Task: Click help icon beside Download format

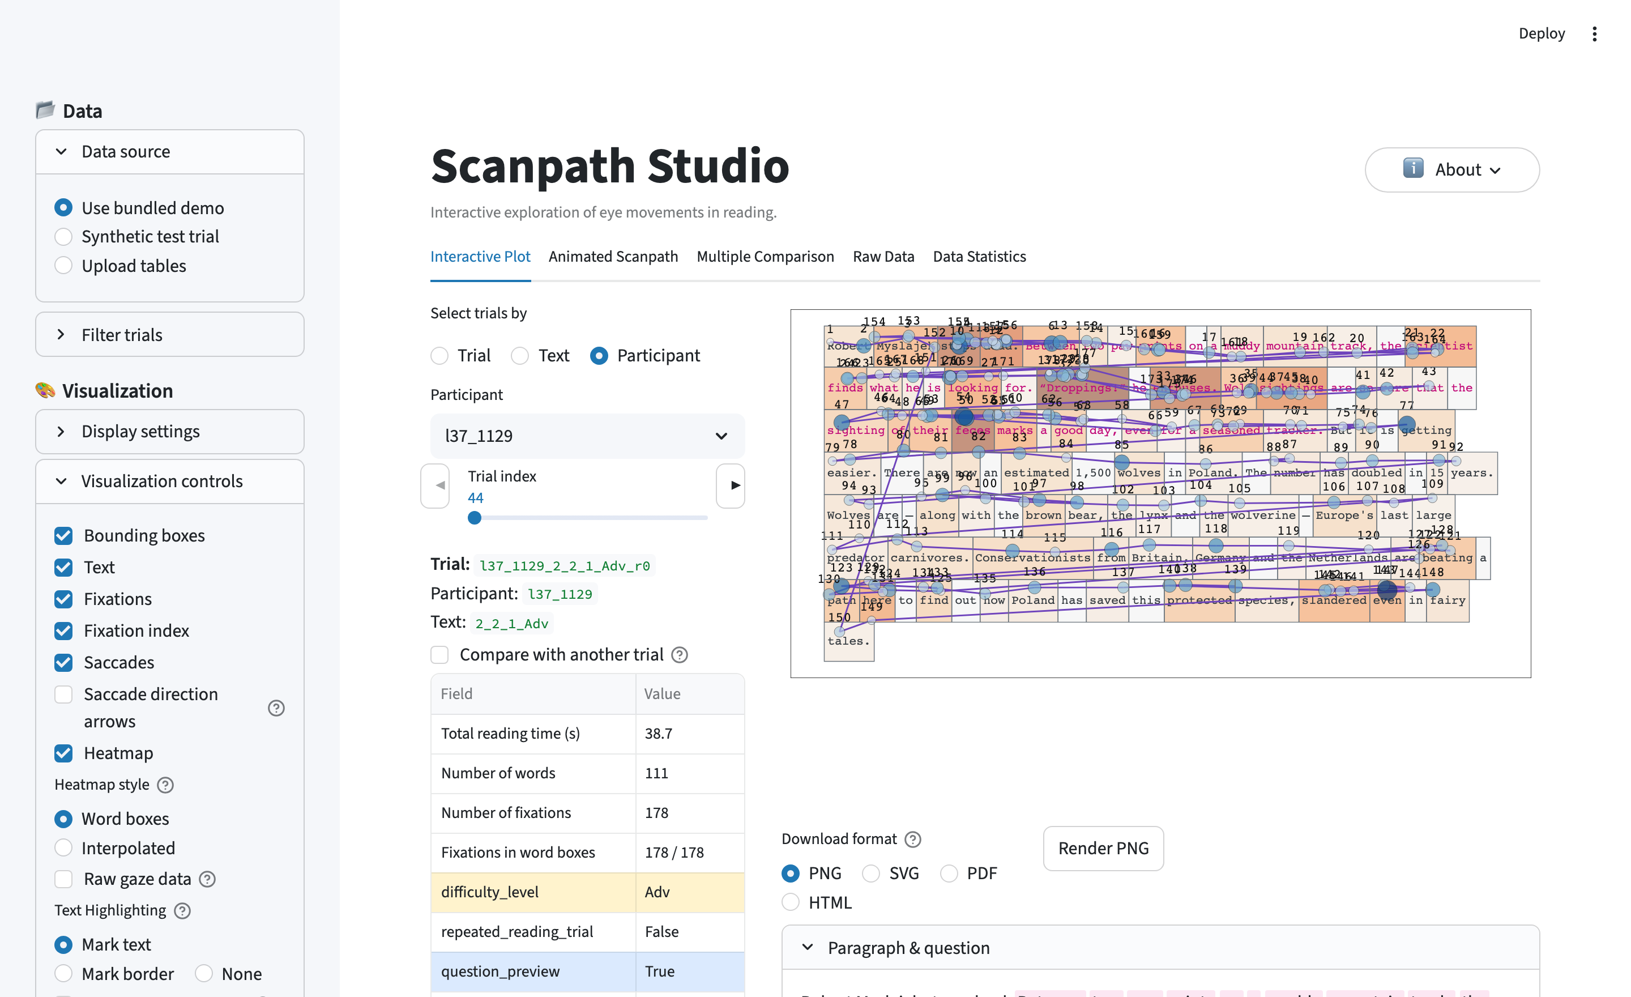Action: pos(913,839)
